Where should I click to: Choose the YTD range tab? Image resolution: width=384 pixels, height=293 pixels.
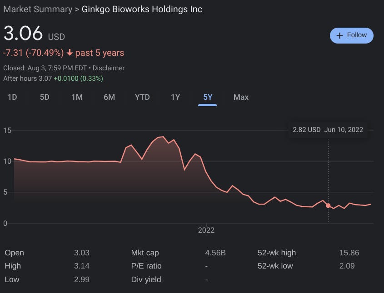pos(142,97)
